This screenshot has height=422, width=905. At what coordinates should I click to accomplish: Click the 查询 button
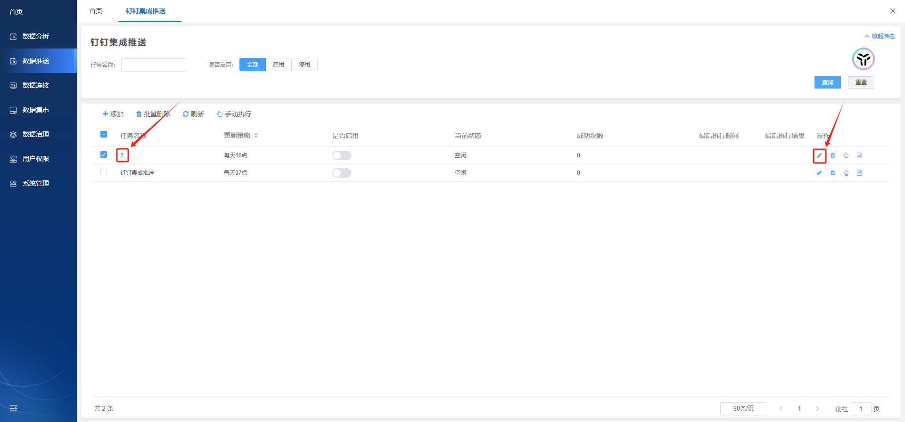(828, 82)
